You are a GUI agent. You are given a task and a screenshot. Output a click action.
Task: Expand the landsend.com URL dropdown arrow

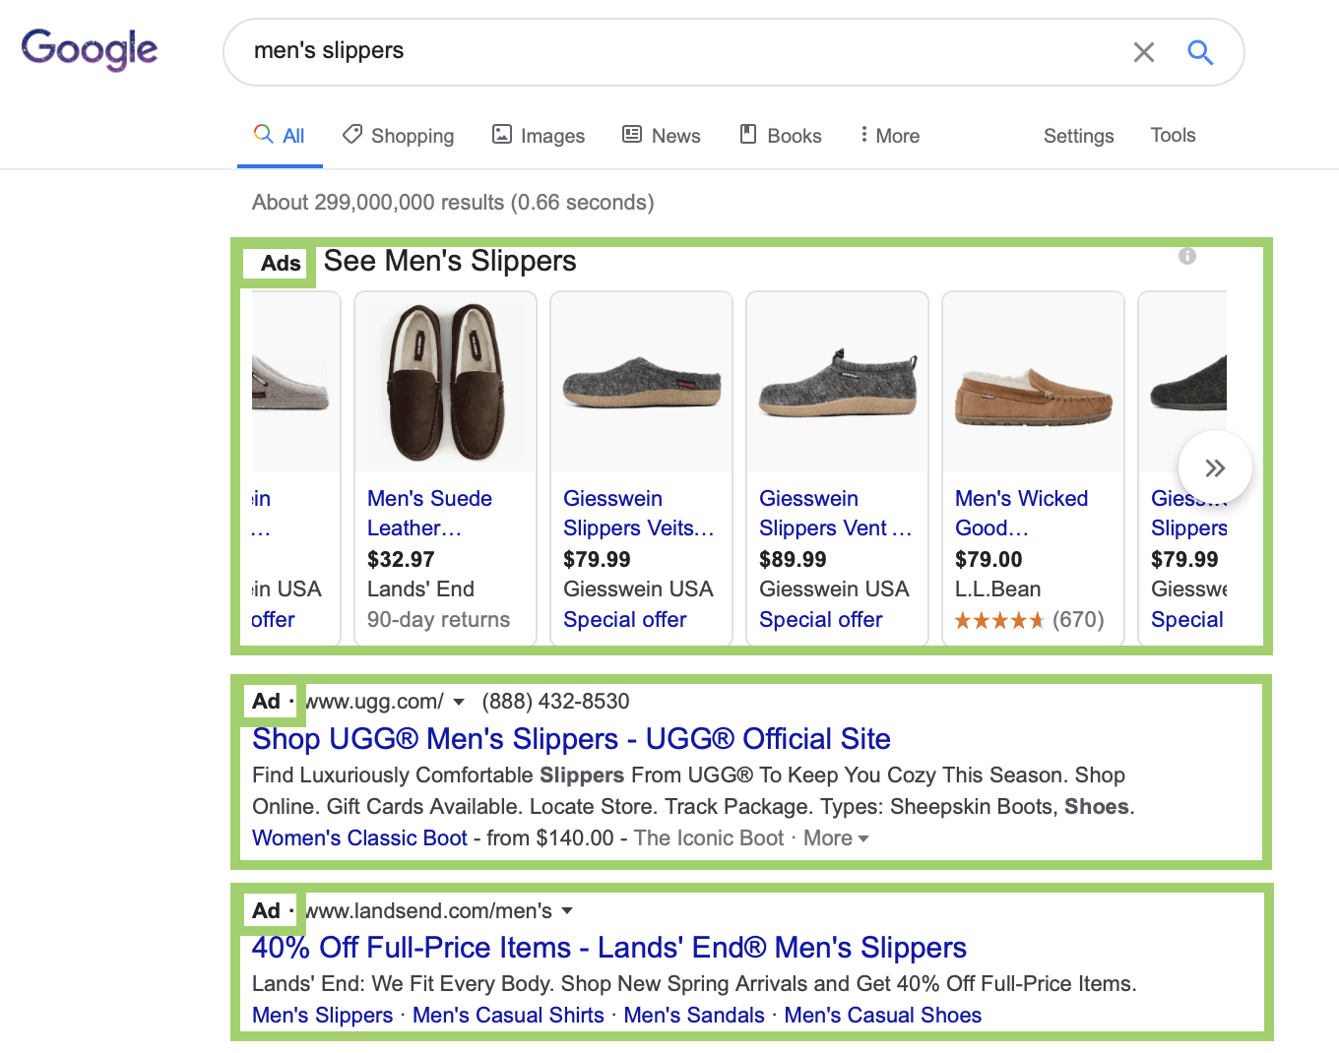567,911
